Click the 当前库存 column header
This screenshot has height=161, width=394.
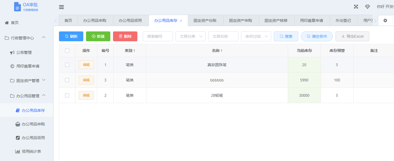304,51
